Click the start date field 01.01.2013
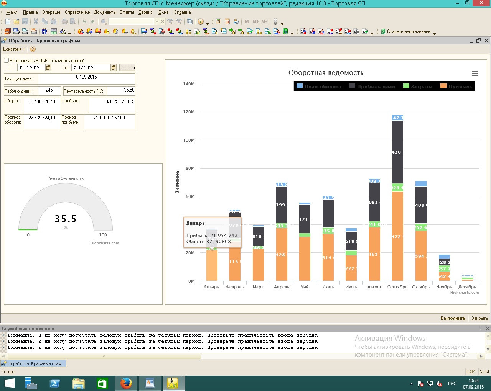The width and height of the screenshot is (491, 391). coord(31,68)
